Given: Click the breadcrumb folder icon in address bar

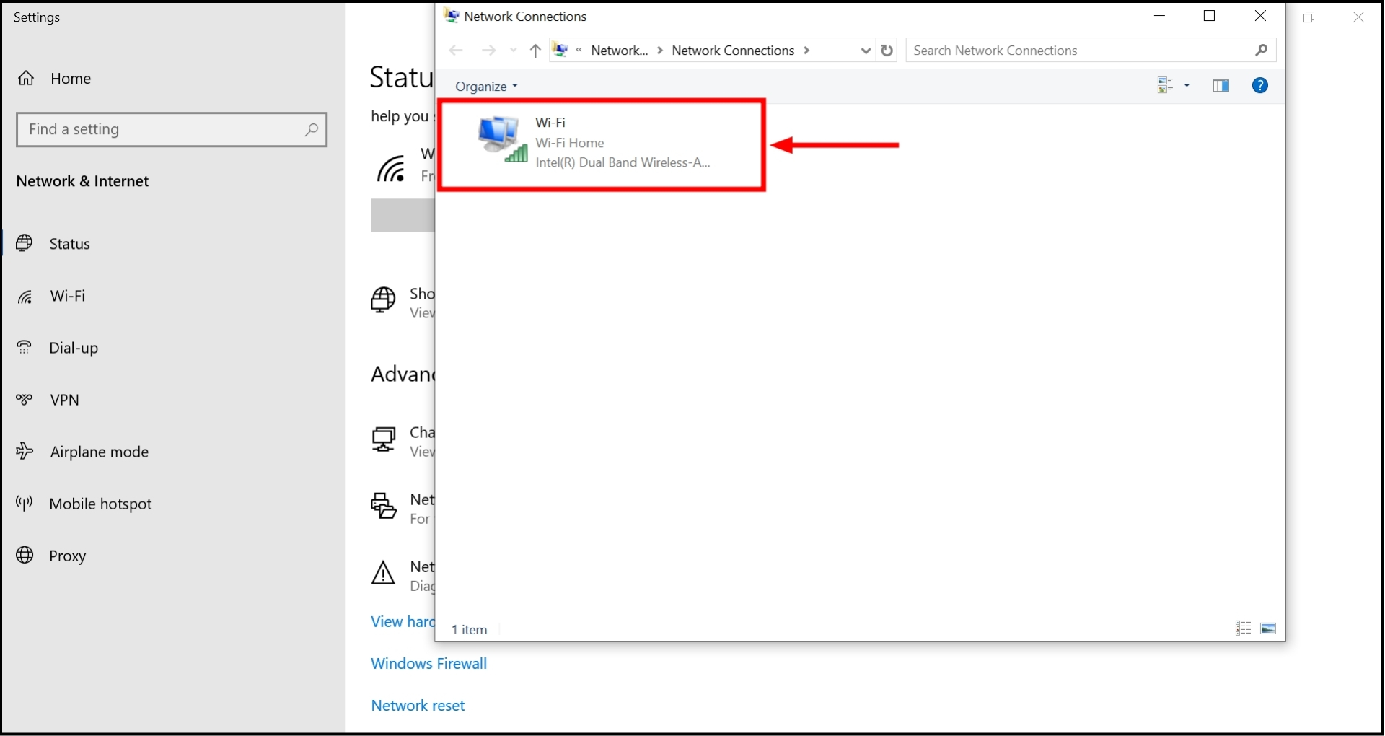Looking at the screenshot, I should point(560,51).
